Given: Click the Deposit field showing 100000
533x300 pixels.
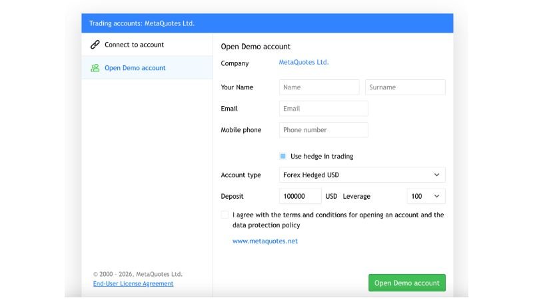Looking at the screenshot, I should 300,196.
